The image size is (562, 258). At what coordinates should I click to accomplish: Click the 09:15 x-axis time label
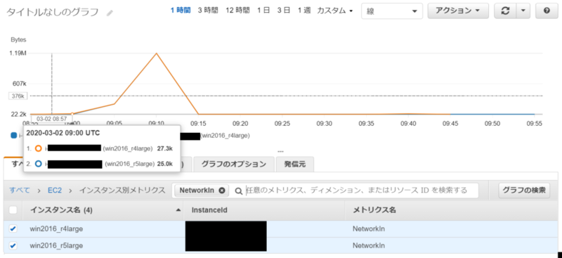pyautogui.click(x=198, y=124)
